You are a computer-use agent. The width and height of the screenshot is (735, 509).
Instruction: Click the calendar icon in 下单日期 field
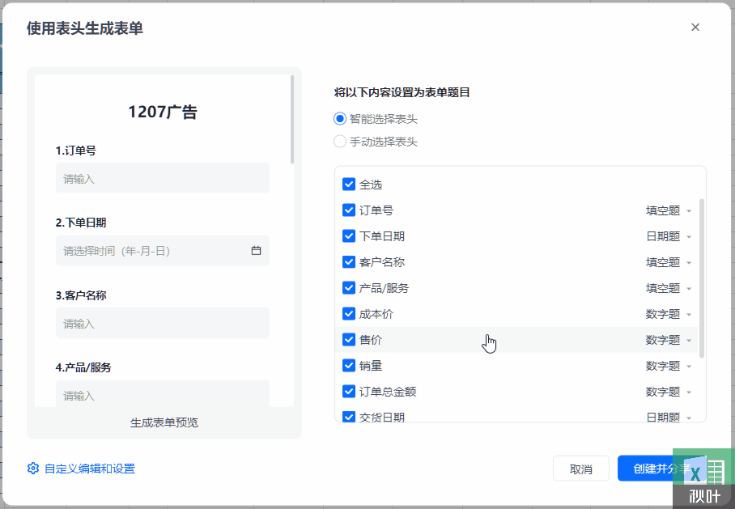point(256,250)
